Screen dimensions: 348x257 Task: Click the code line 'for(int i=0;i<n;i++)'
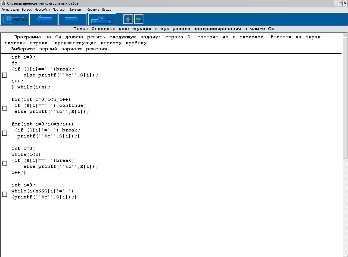coord(41,100)
